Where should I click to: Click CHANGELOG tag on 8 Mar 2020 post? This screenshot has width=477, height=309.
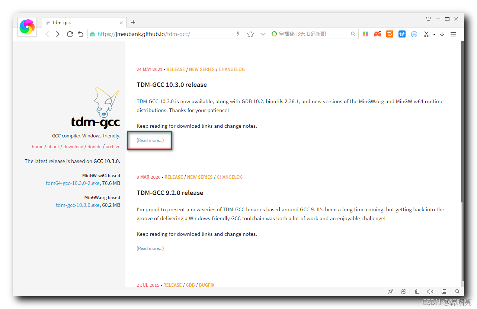230,177
